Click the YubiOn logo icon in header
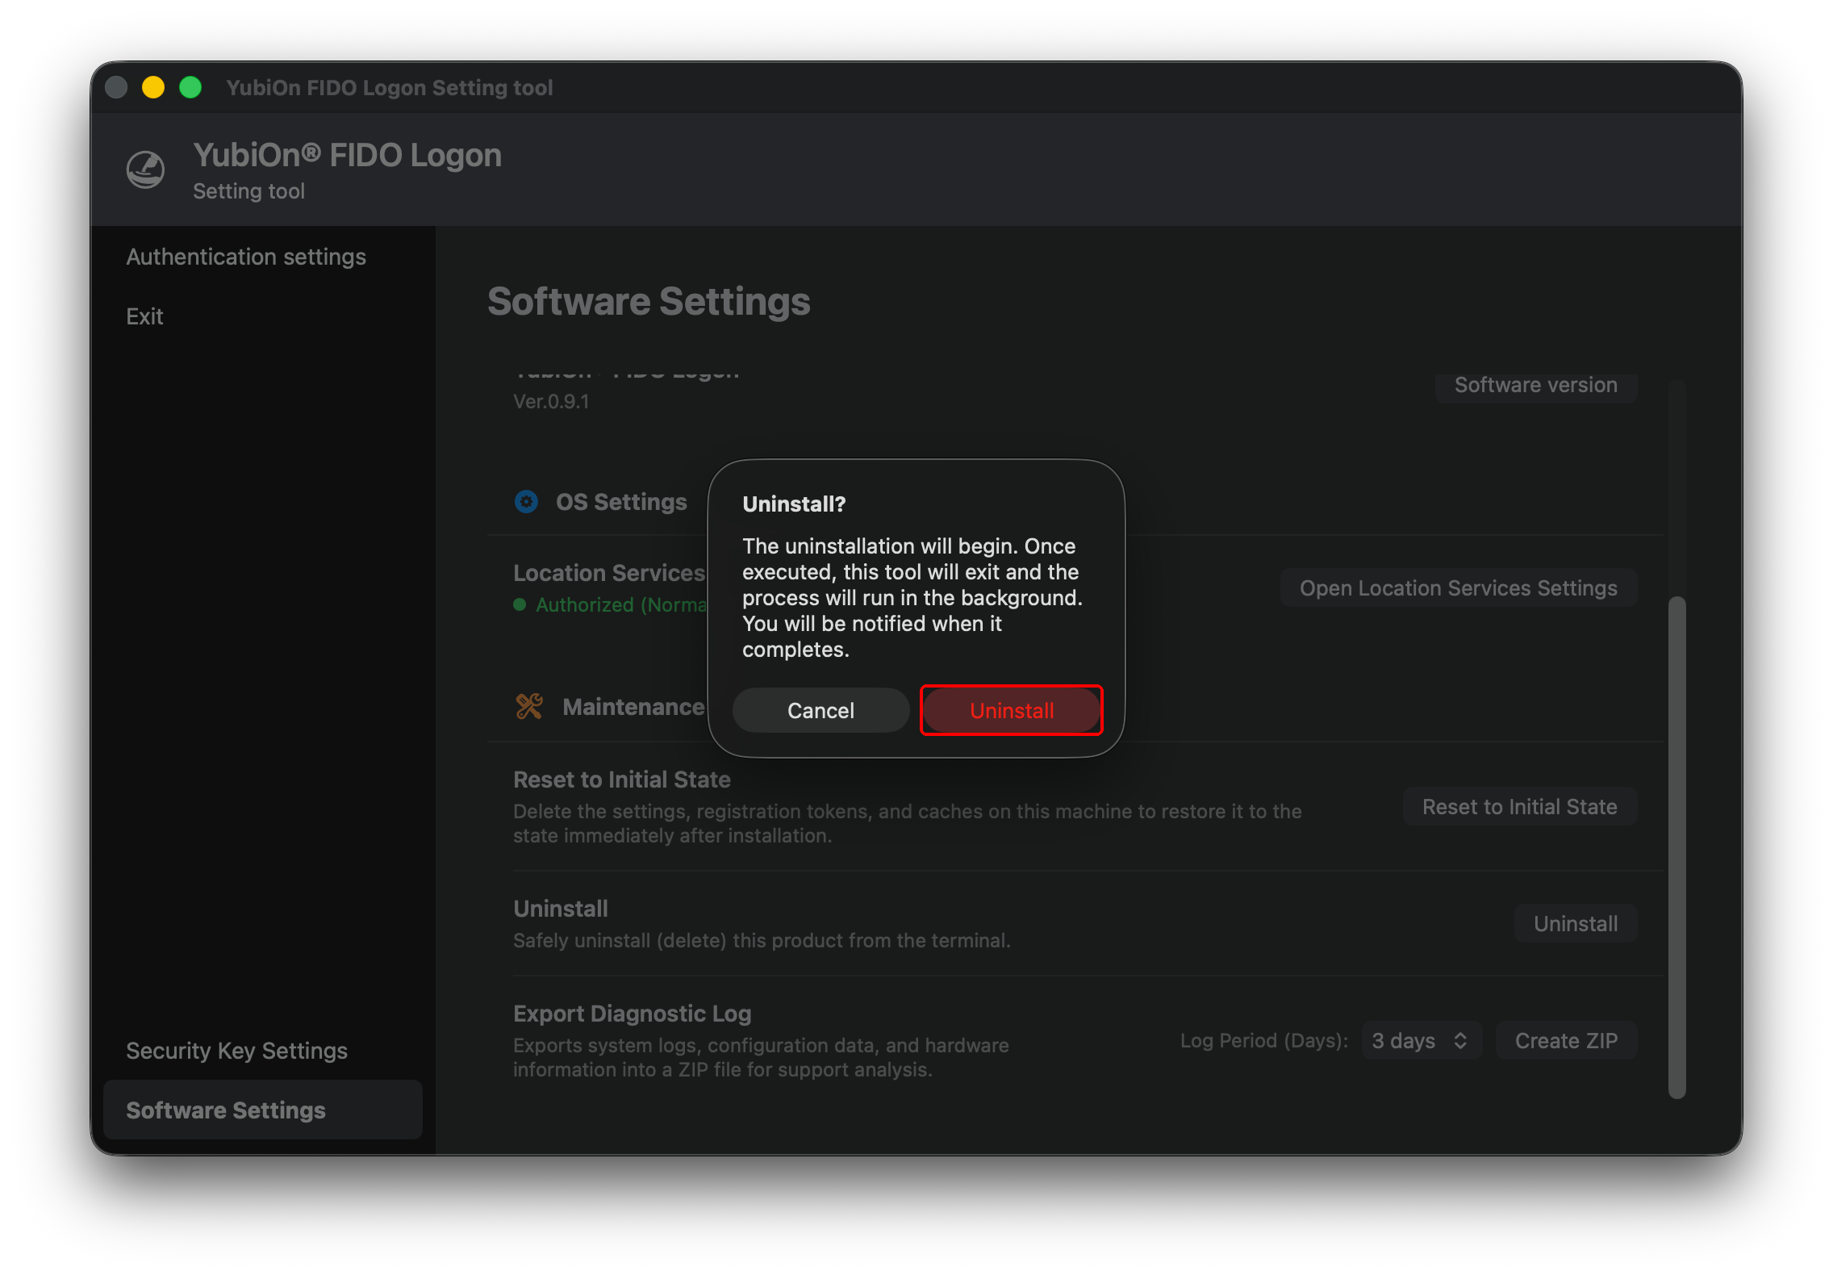This screenshot has width=1833, height=1275. [x=146, y=170]
